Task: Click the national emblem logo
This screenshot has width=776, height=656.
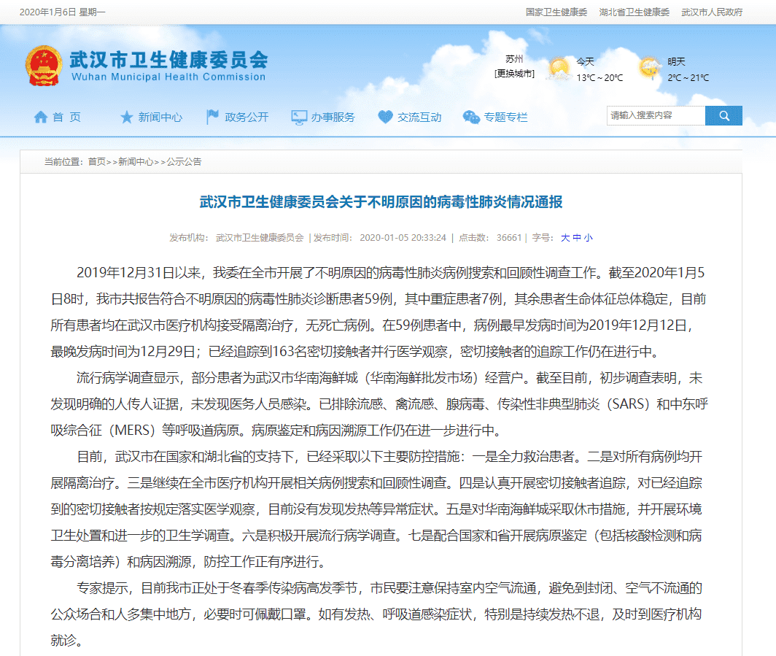Action: (44, 66)
